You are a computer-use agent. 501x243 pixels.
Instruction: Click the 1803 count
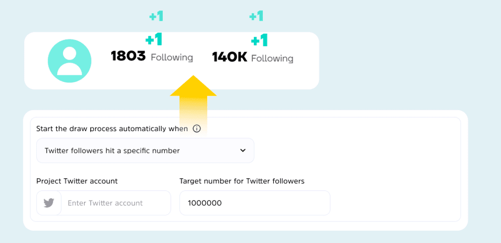click(x=128, y=57)
